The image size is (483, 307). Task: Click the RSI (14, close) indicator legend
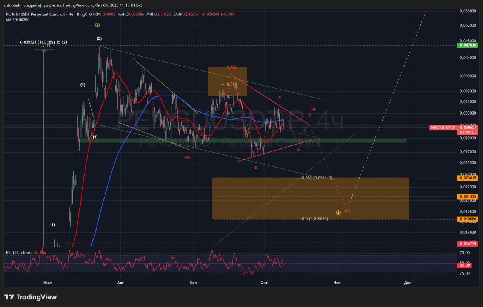(x=19, y=252)
